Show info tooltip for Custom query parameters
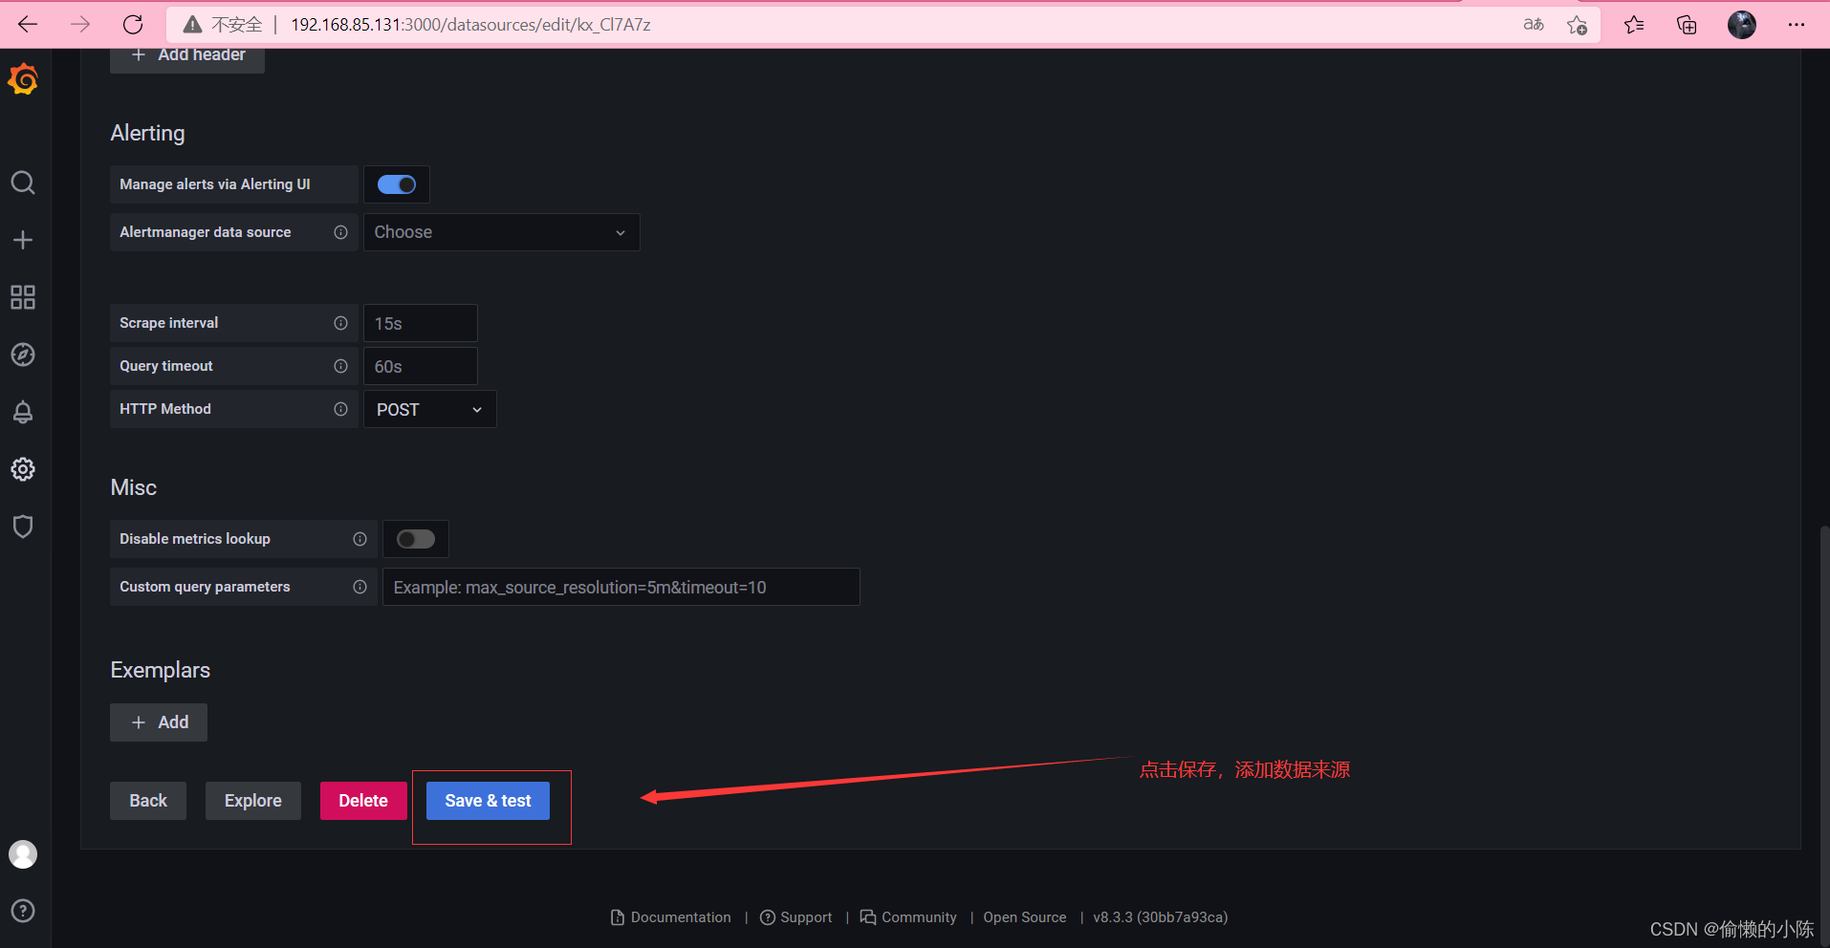The image size is (1830, 948). (x=359, y=587)
